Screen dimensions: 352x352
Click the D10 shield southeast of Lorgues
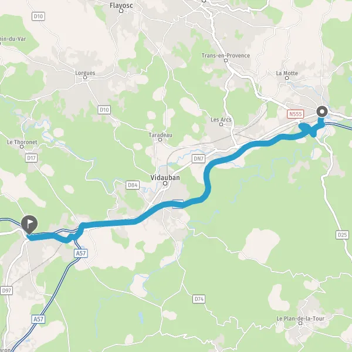[104, 110]
